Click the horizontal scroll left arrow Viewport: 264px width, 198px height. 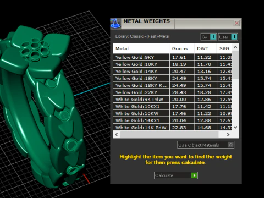point(117,134)
